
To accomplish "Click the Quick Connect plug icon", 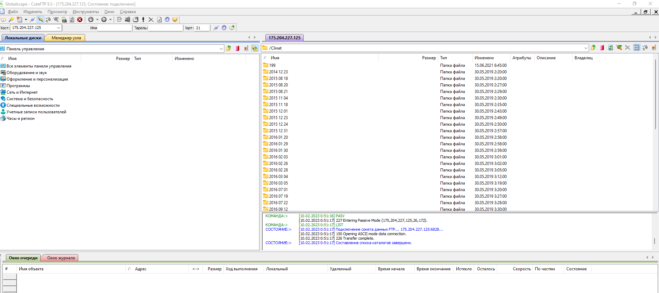I will [x=216, y=28].
